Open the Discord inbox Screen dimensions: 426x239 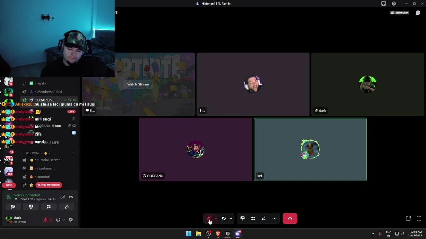384,4
